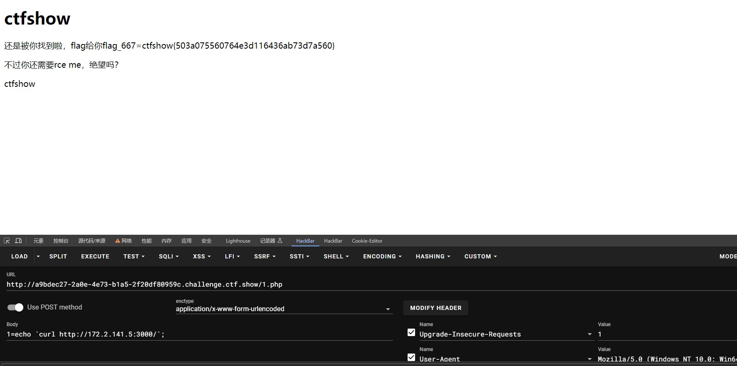Click the MODE button
The width and height of the screenshot is (737, 366).
tap(728, 257)
